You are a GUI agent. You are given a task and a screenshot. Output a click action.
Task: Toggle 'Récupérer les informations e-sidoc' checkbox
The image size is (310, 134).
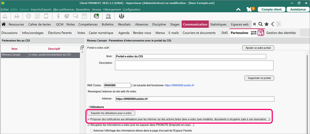[89, 125]
